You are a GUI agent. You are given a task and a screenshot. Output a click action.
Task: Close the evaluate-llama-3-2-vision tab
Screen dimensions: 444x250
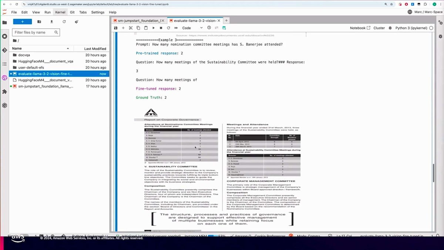click(219, 21)
